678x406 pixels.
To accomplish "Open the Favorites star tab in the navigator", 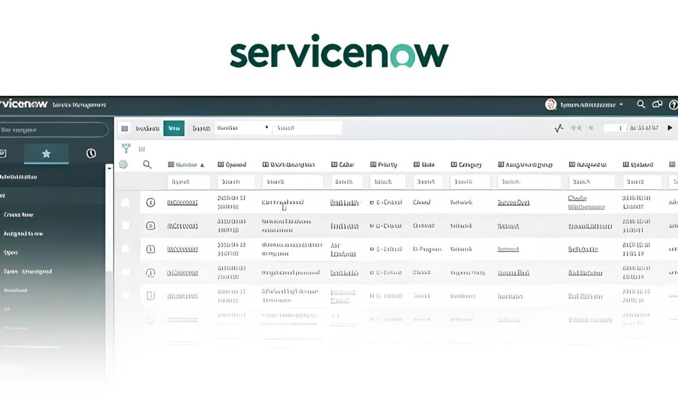I will coord(46,154).
